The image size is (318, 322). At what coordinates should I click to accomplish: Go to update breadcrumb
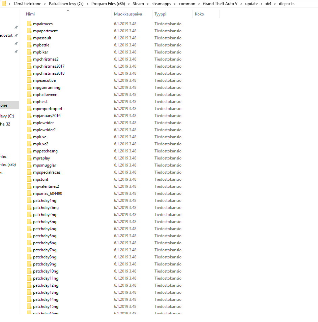tap(251, 4)
